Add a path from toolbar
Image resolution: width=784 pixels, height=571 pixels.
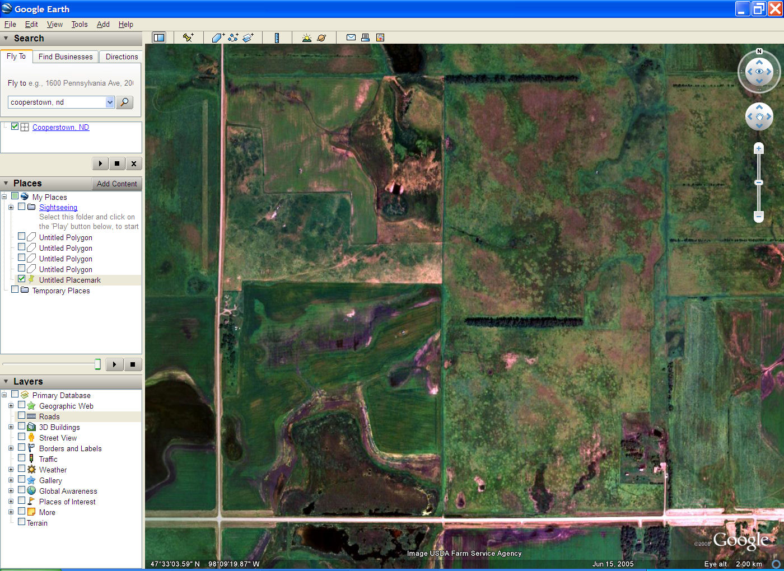click(233, 38)
